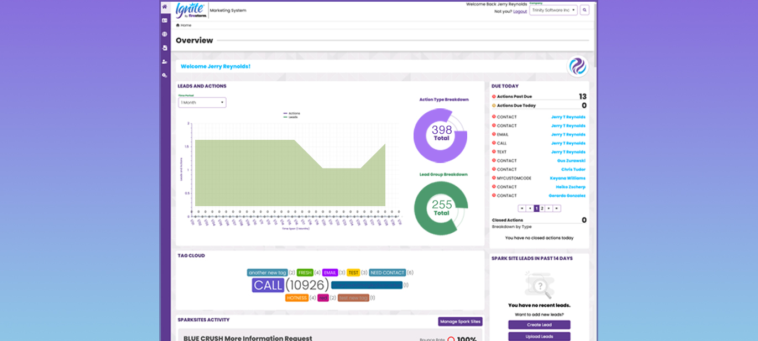Open the EMAIL action for Jerry T Reynolds
Image resolution: width=758 pixels, height=341 pixels.
click(538, 134)
